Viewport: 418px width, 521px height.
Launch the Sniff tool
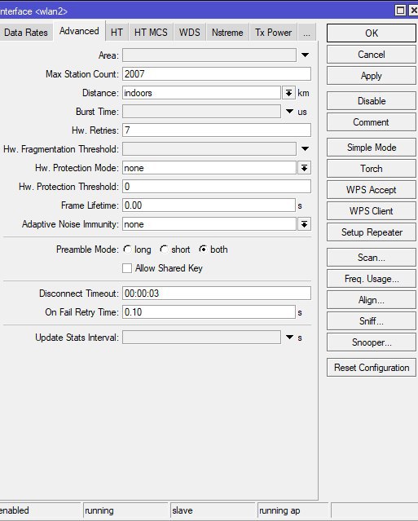[372, 321]
